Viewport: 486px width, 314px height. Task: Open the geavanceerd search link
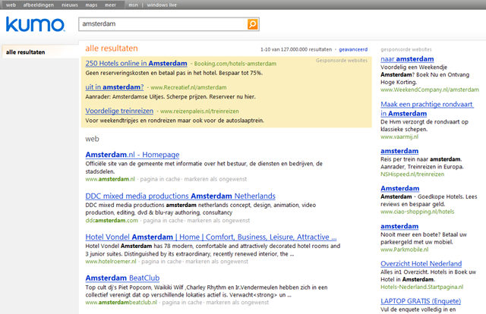coord(353,49)
